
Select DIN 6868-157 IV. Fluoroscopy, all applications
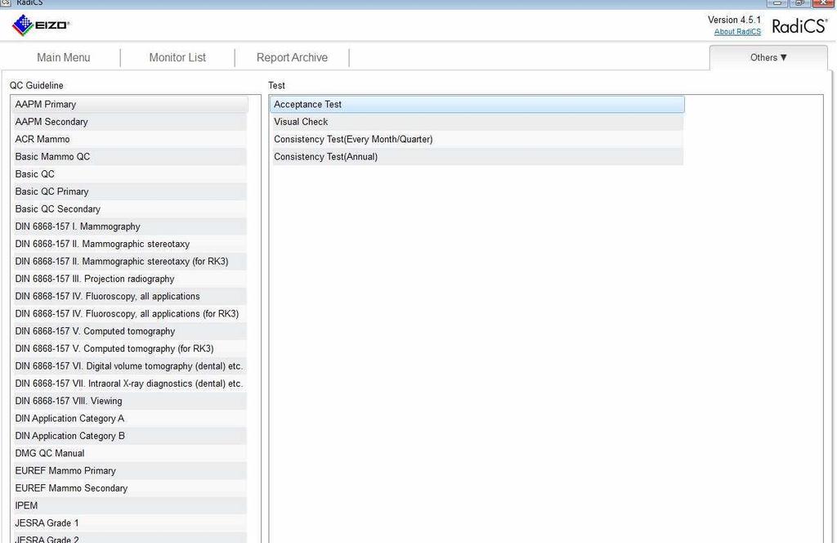[130, 296]
